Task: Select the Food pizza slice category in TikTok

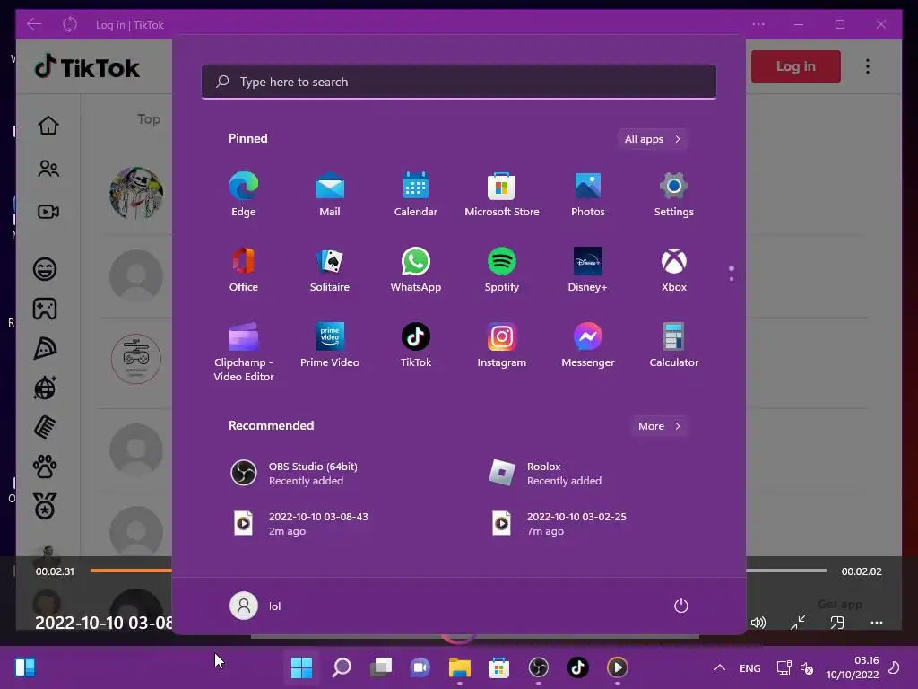Action: pos(45,348)
